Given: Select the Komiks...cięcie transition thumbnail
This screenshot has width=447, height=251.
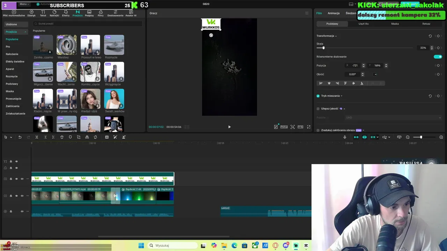Looking at the screenshot, I should coord(90,72).
